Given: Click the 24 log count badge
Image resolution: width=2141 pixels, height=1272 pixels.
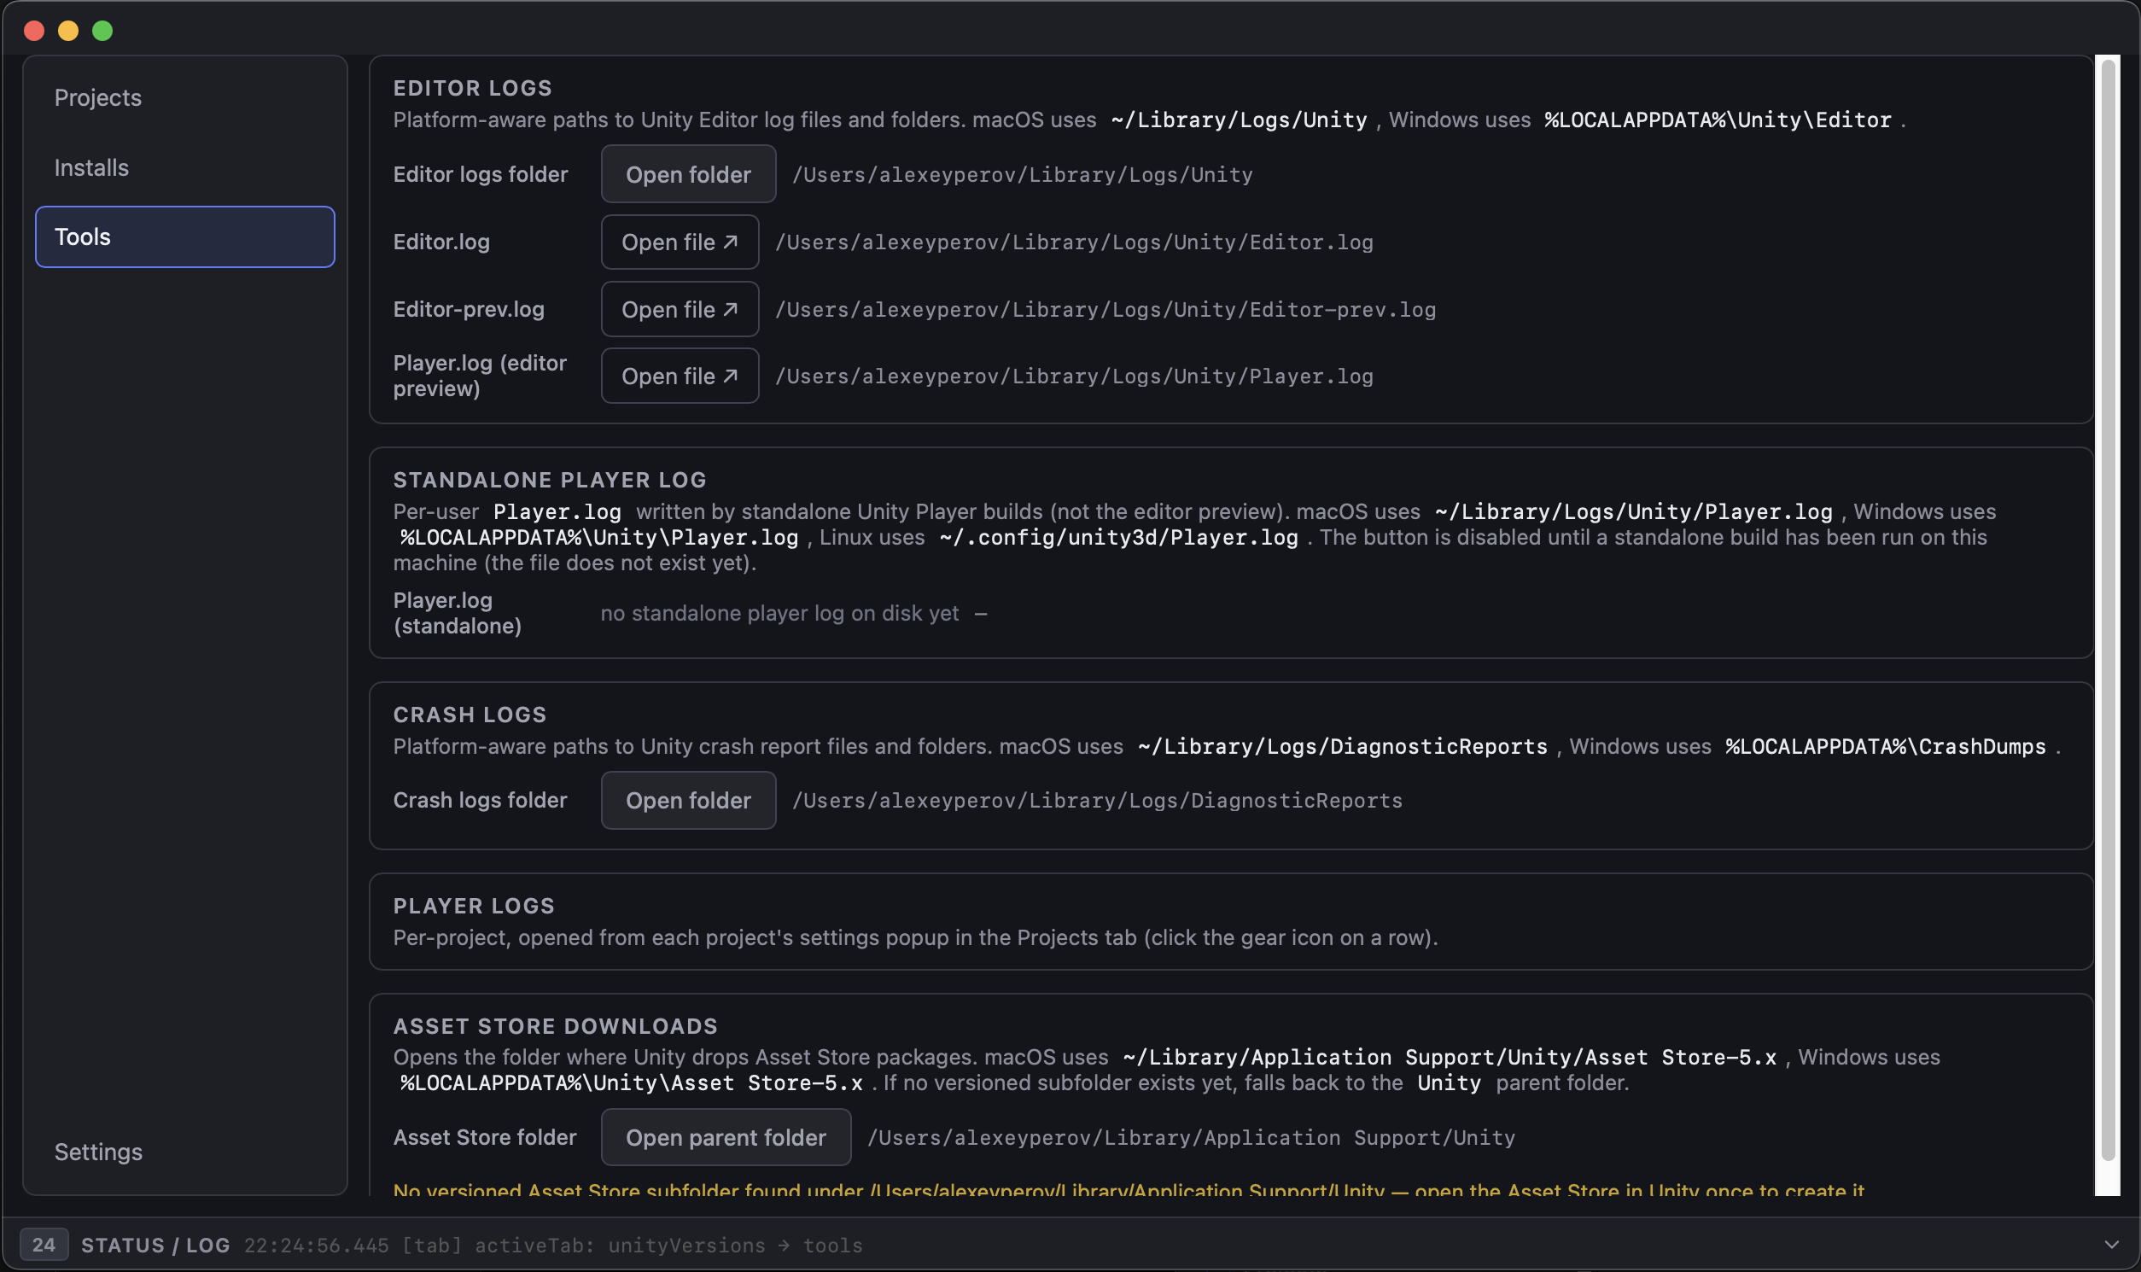Looking at the screenshot, I should (44, 1245).
